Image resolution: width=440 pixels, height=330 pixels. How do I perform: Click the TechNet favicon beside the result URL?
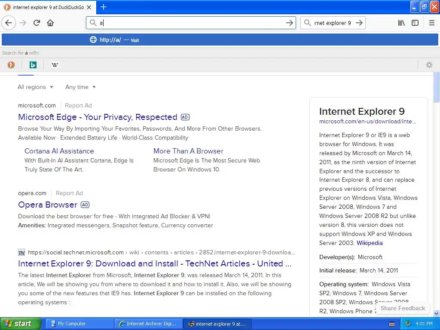pos(21,253)
